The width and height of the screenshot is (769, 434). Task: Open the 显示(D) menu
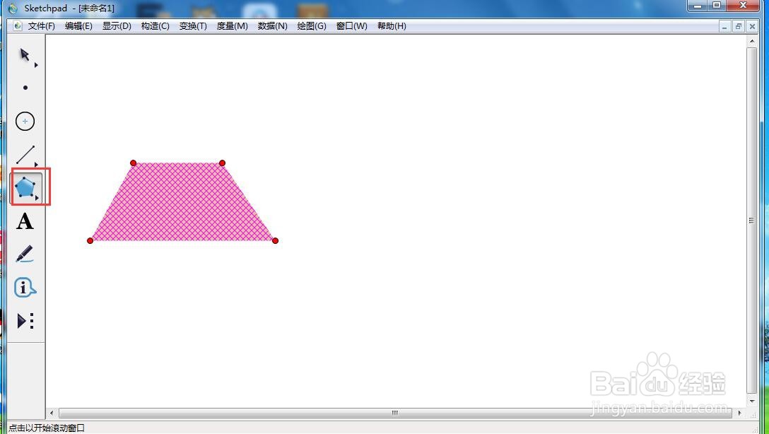coord(117,26)
